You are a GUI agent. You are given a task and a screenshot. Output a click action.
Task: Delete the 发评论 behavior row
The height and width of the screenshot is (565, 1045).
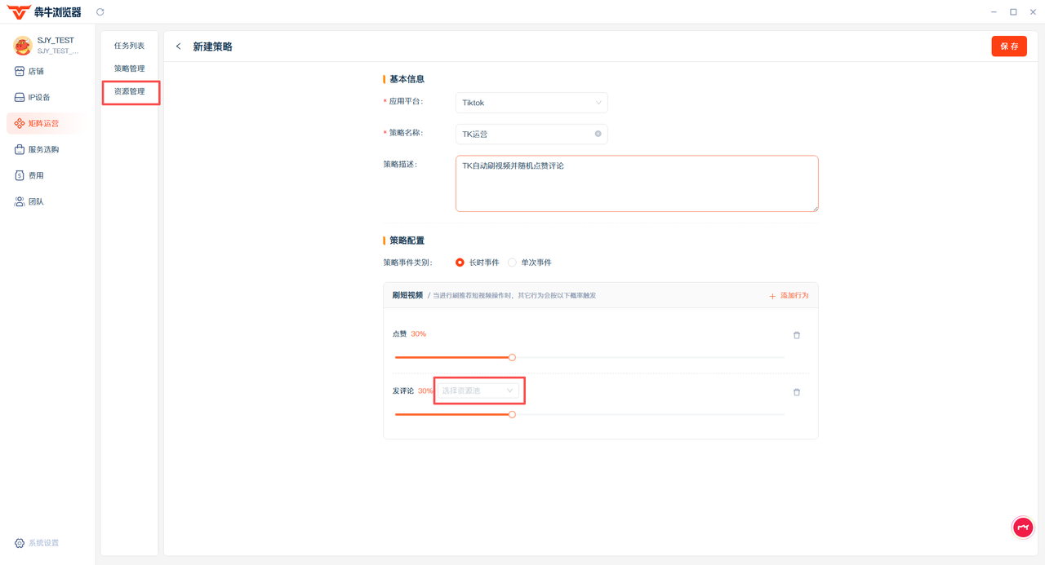pyautogui.click(x=797, y=392)
